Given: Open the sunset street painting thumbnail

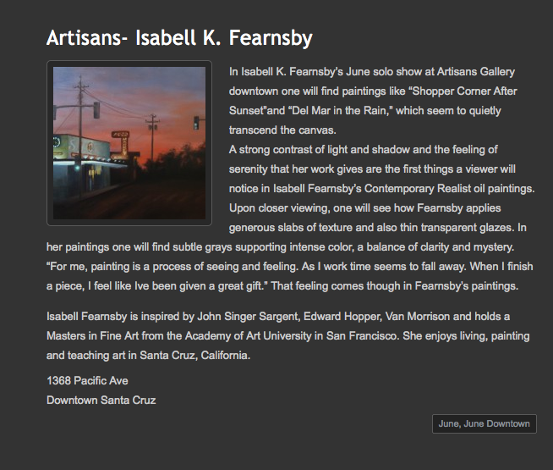Looking at the screenshot, I should [129, 143].
